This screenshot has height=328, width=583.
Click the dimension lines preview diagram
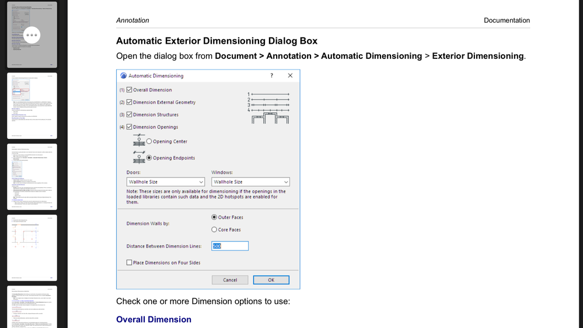tap(268, 107)
